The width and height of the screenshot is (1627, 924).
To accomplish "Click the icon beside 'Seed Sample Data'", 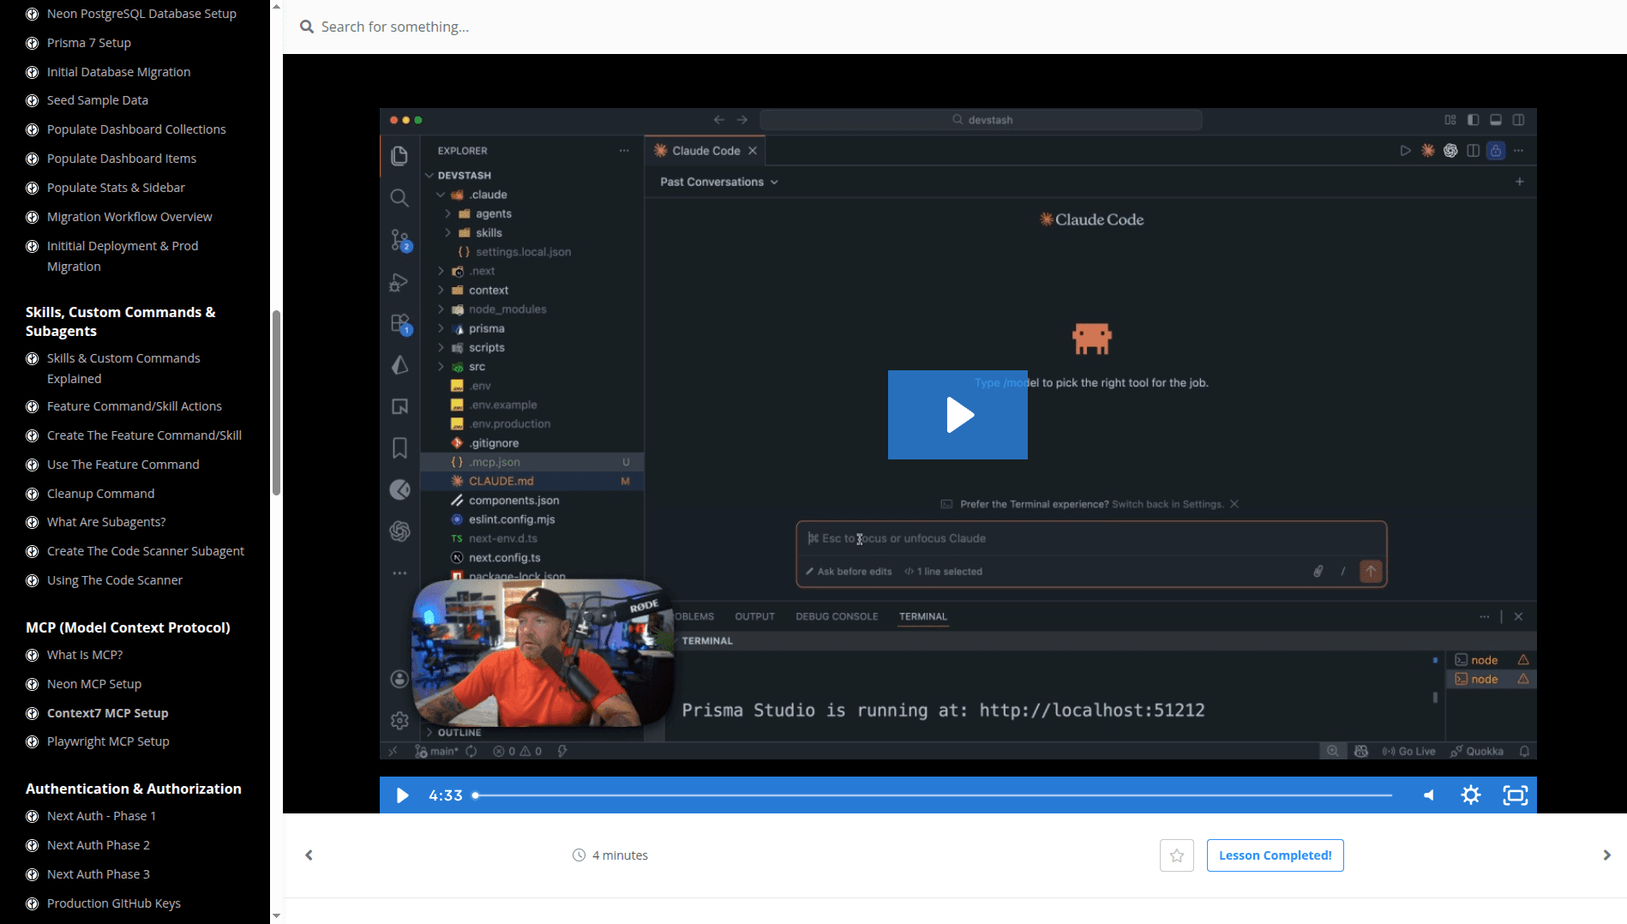I will tap(33, 100).
